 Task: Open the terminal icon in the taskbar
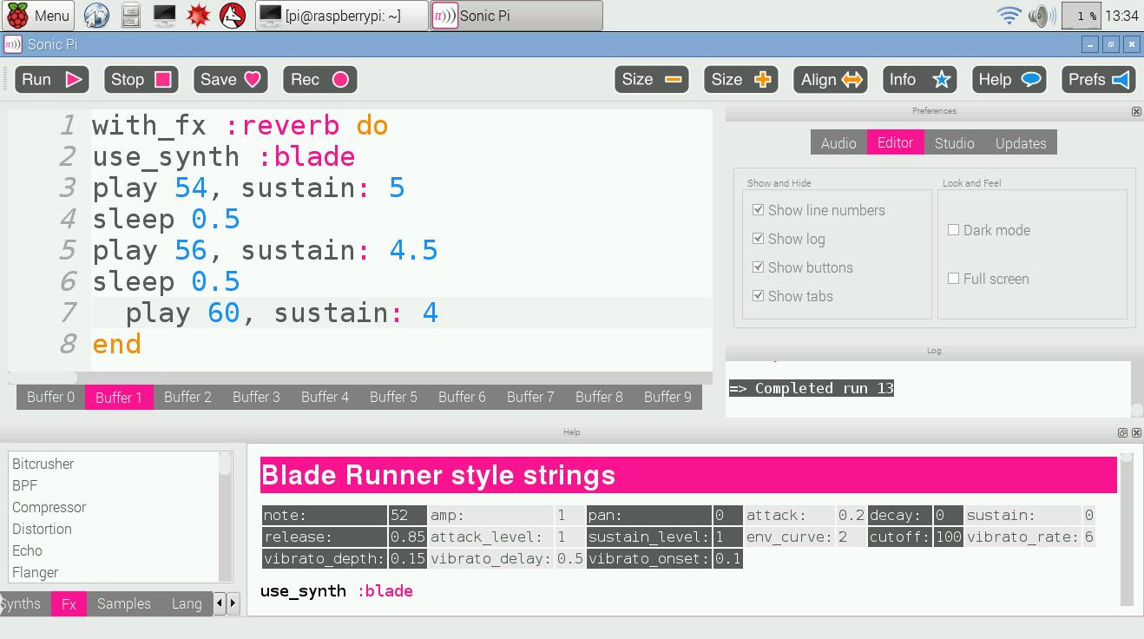(164, 15)
